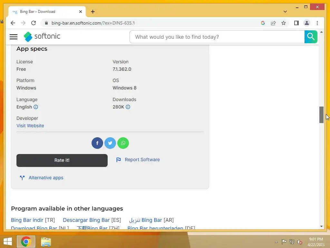The width and height of the screenshot is (330, 248).
Task: Click the Softonic search input field
Action: coord(217,37)
